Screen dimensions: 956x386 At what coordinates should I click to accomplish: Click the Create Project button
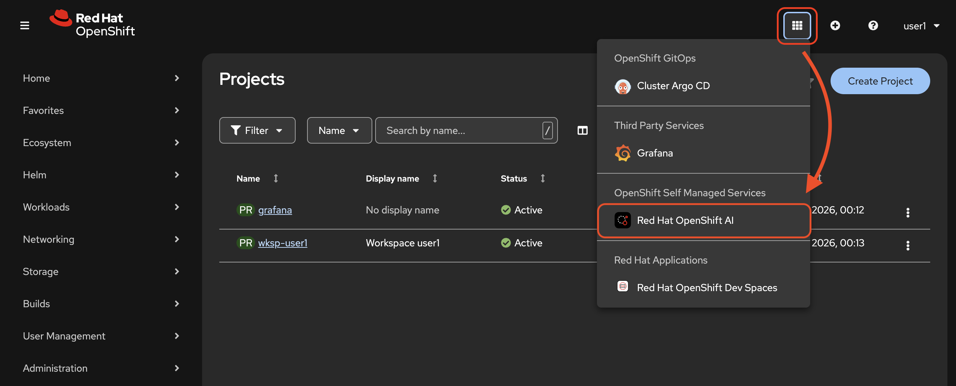[880, 81]
